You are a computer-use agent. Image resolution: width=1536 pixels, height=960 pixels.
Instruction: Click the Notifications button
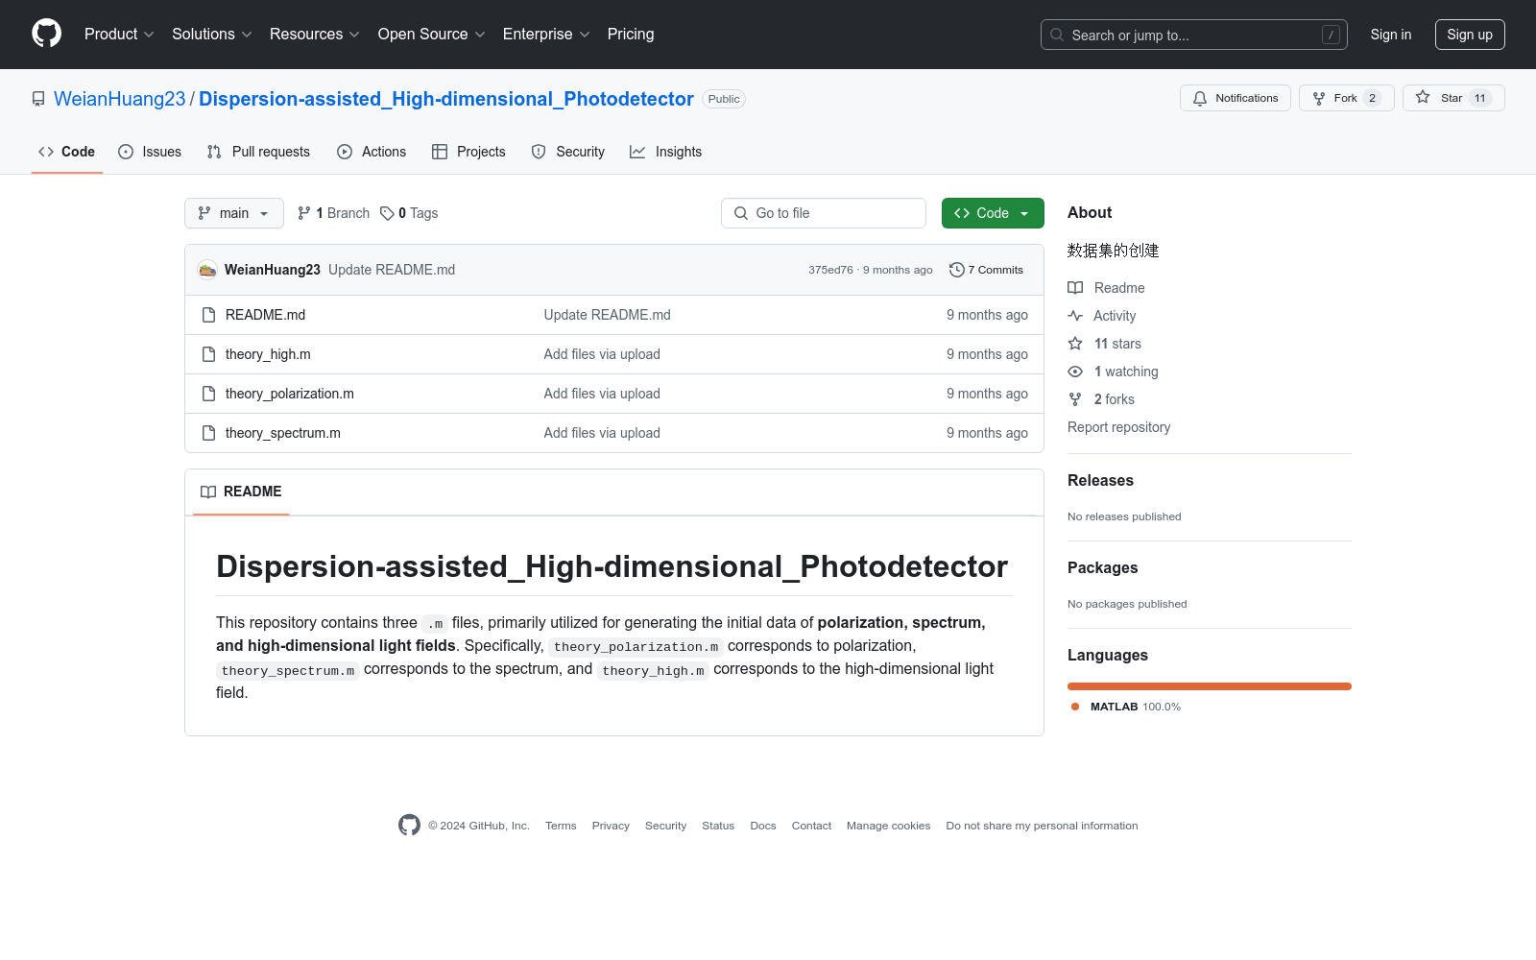click(x=1236, y=98)
